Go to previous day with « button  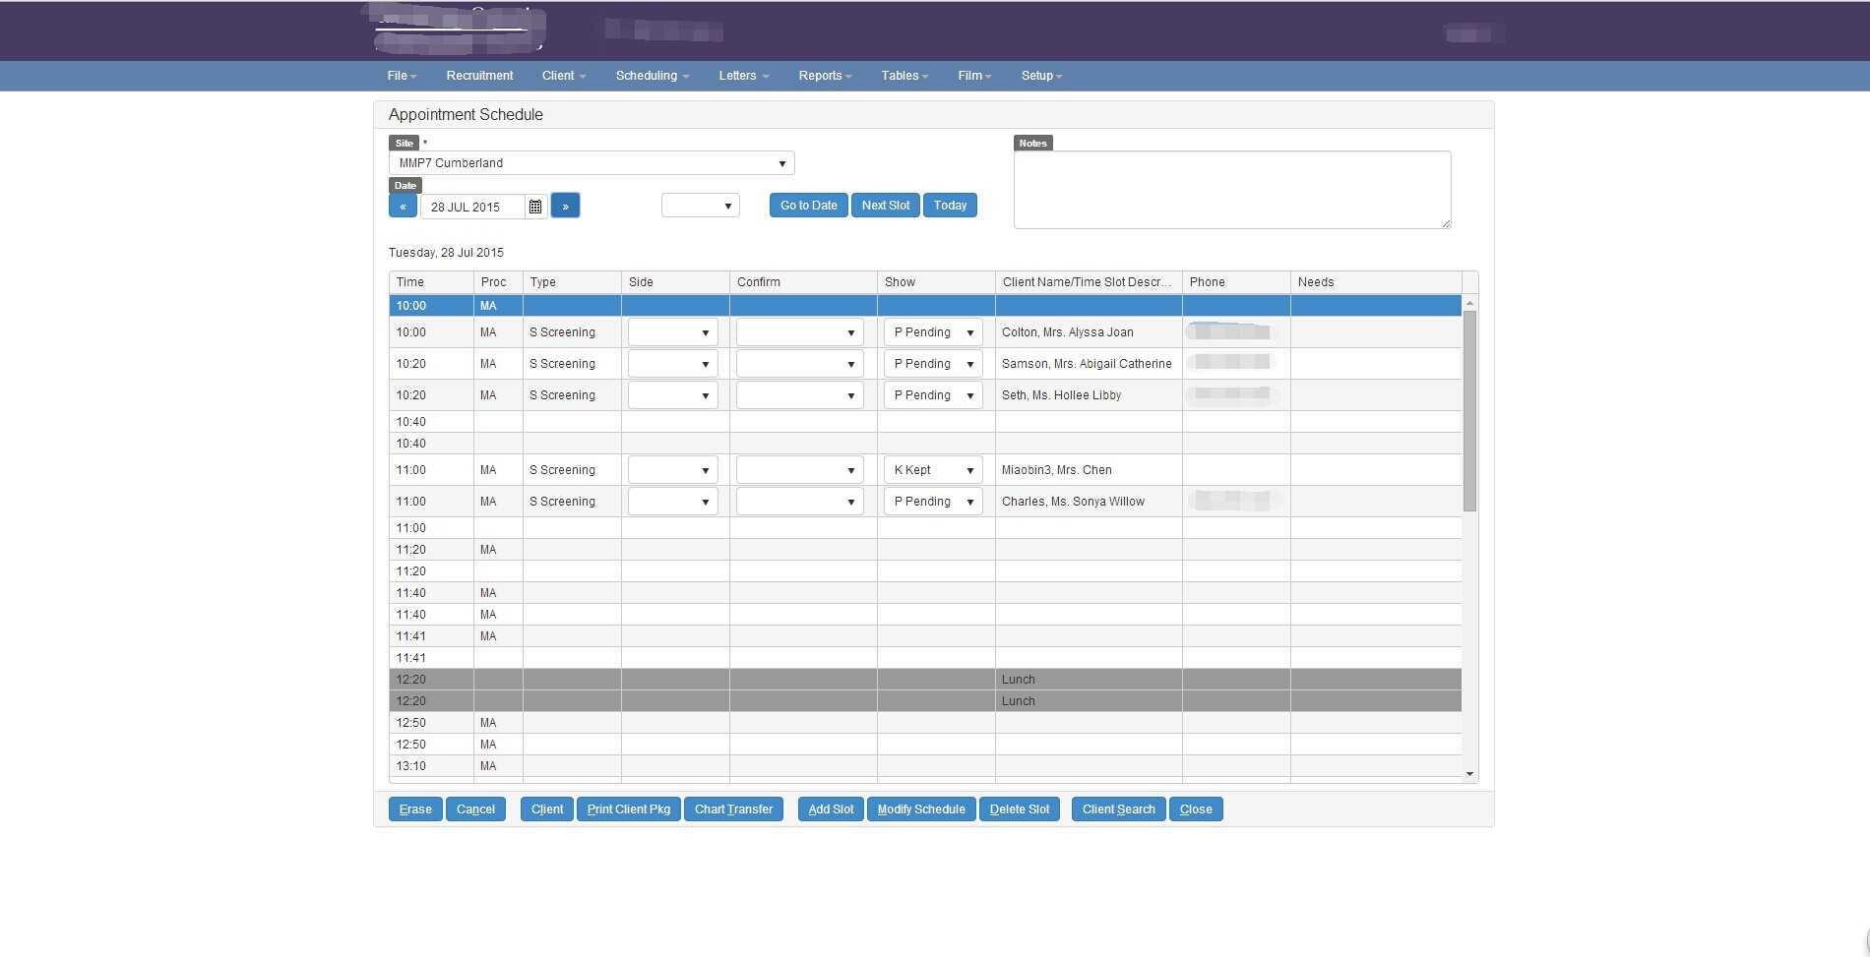click(403, 206)
